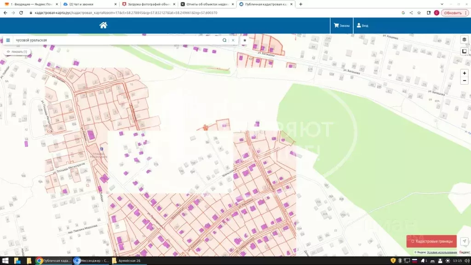Activate the area measuring tool icon
471x265 pixels.
(465, 52)
